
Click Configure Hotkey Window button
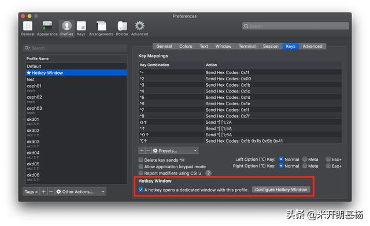click(x=281, y=190)
